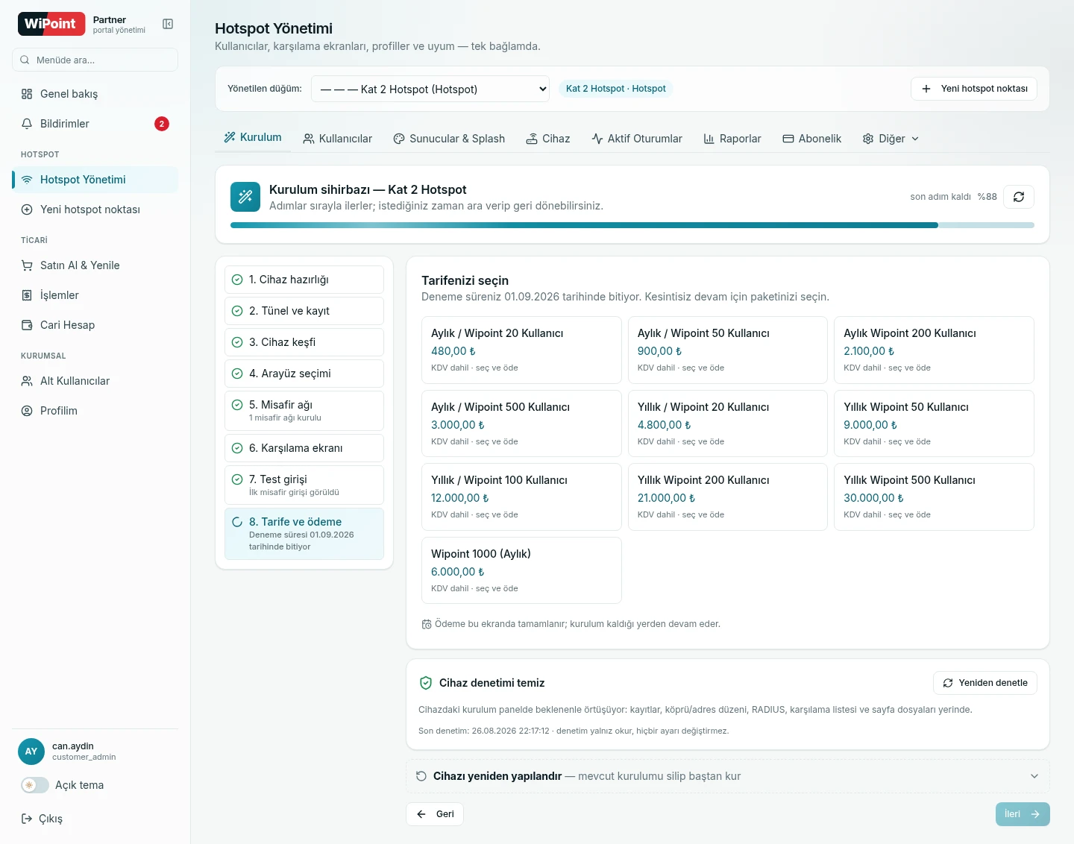
Task: Click the setup wizard progress bar
Action: pyautogui.click(x=632, y=225)
